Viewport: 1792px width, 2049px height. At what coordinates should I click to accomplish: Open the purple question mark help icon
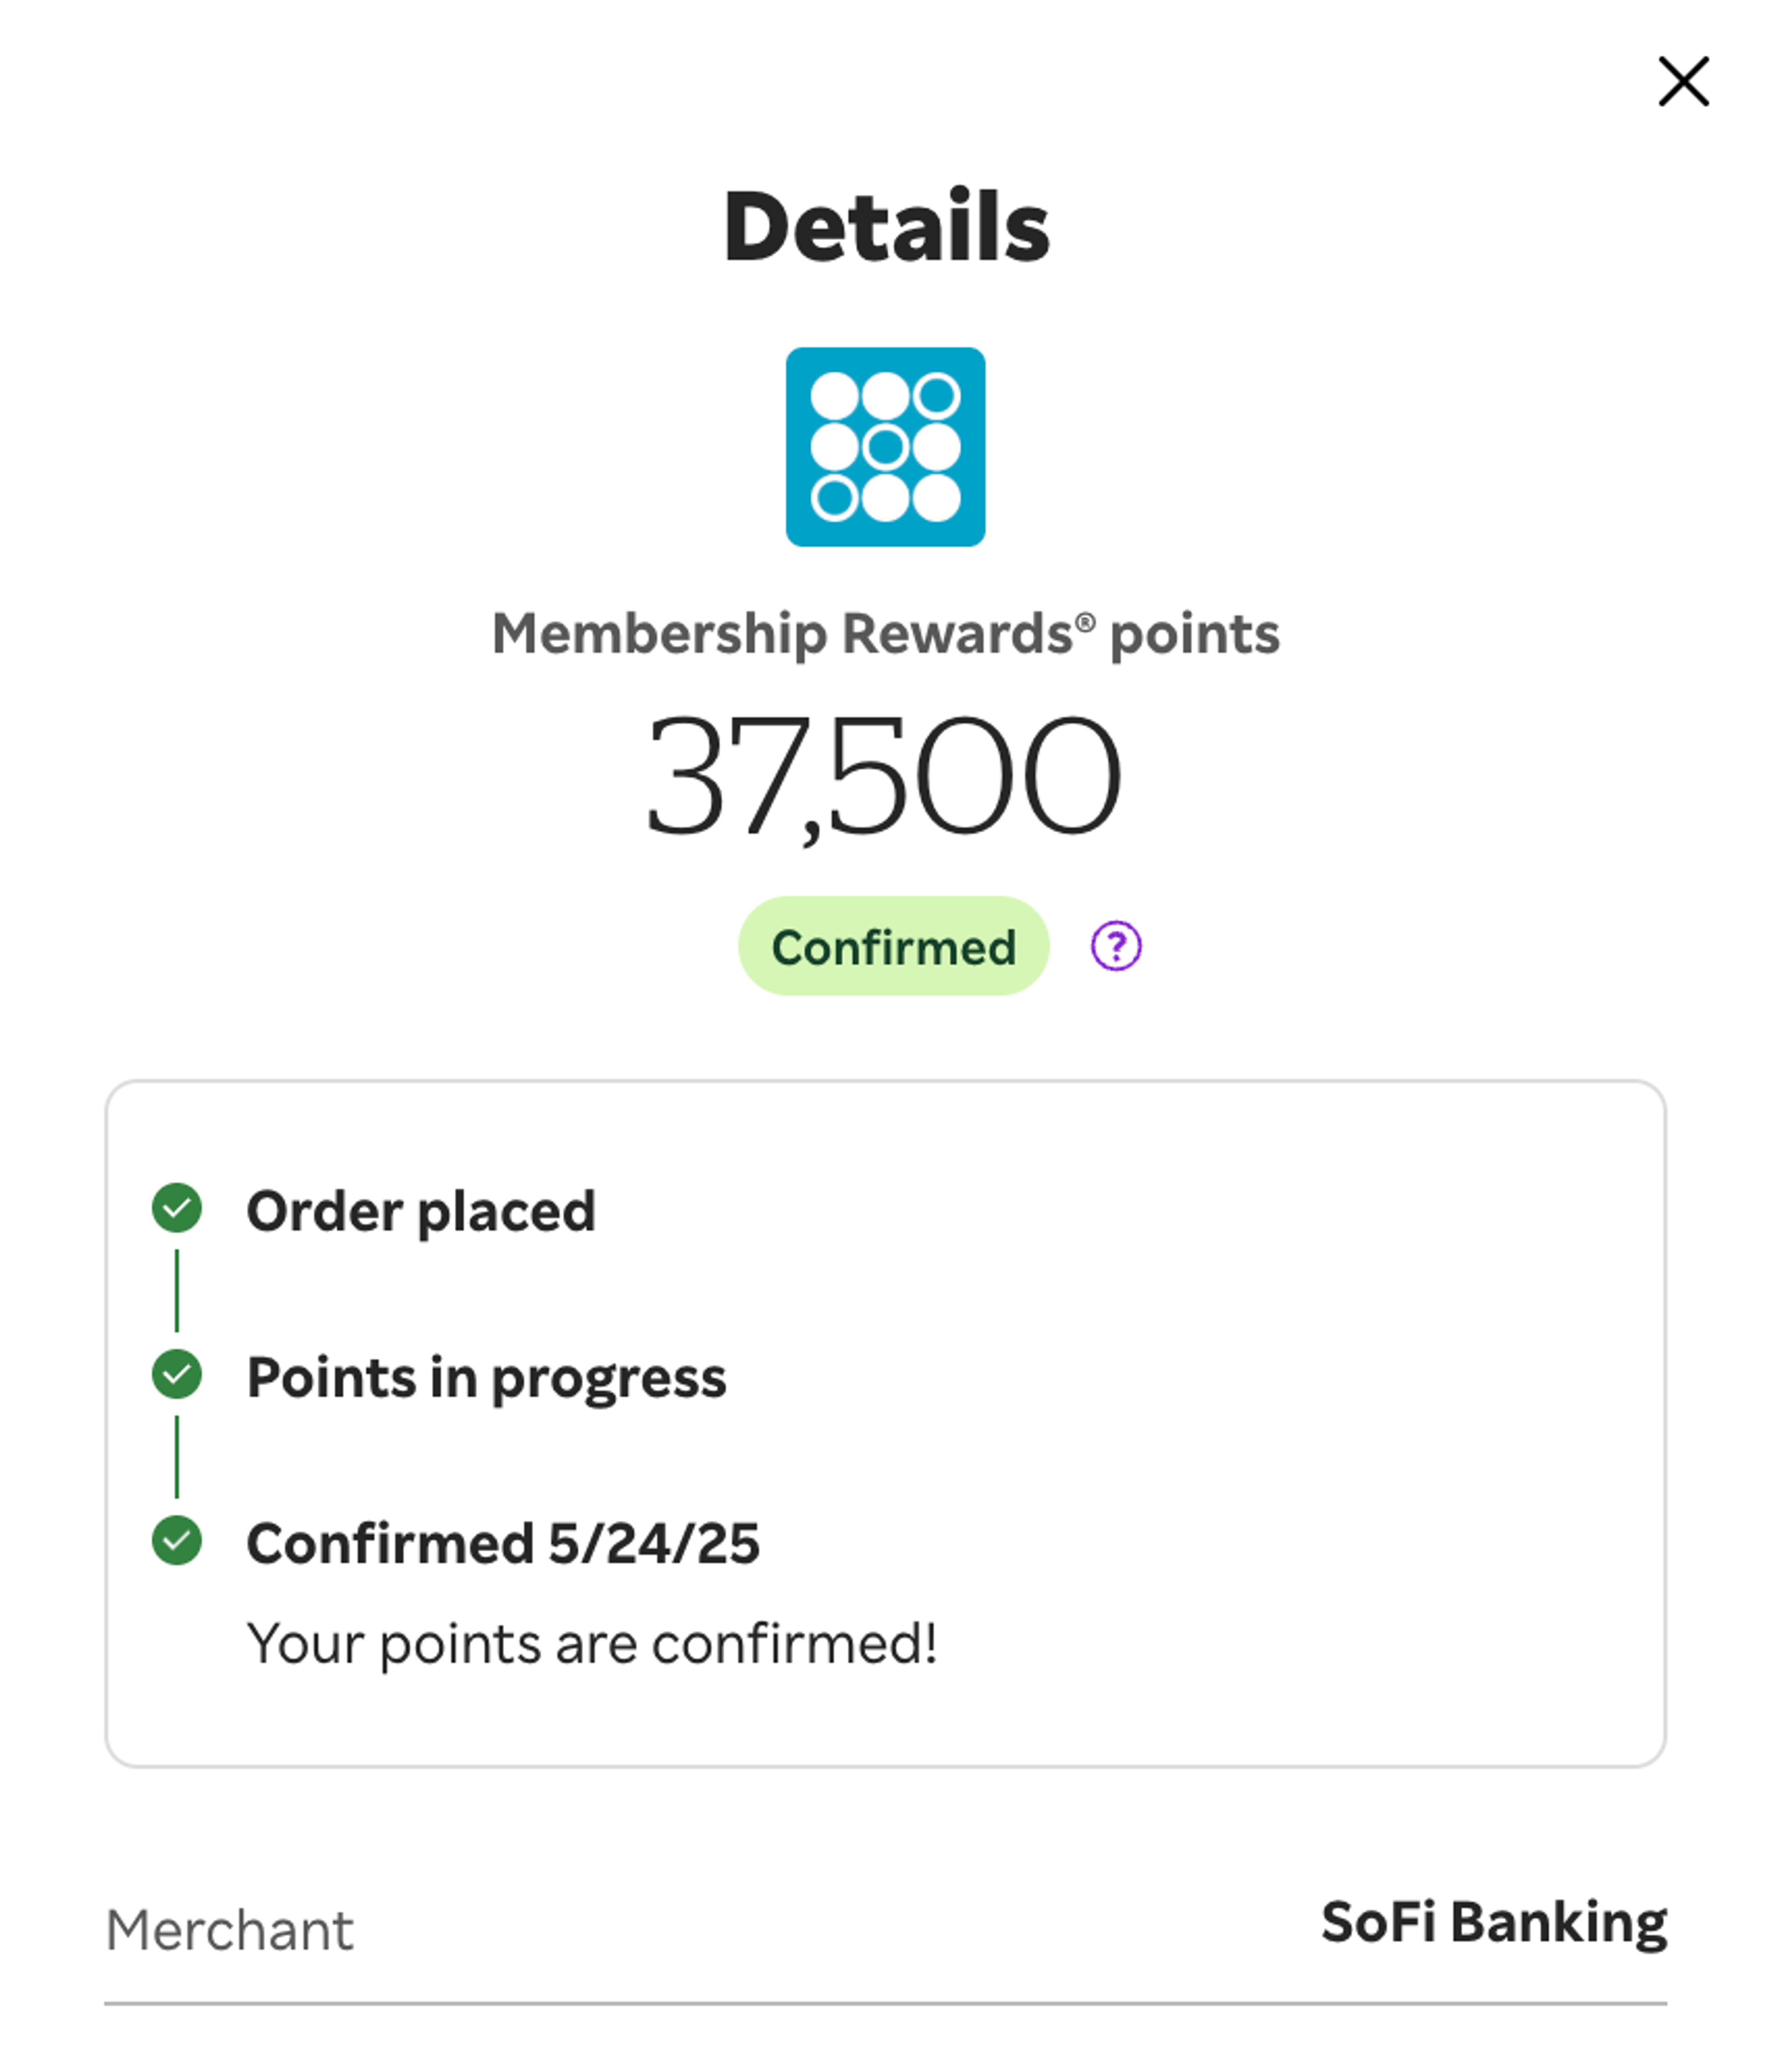1116,946
